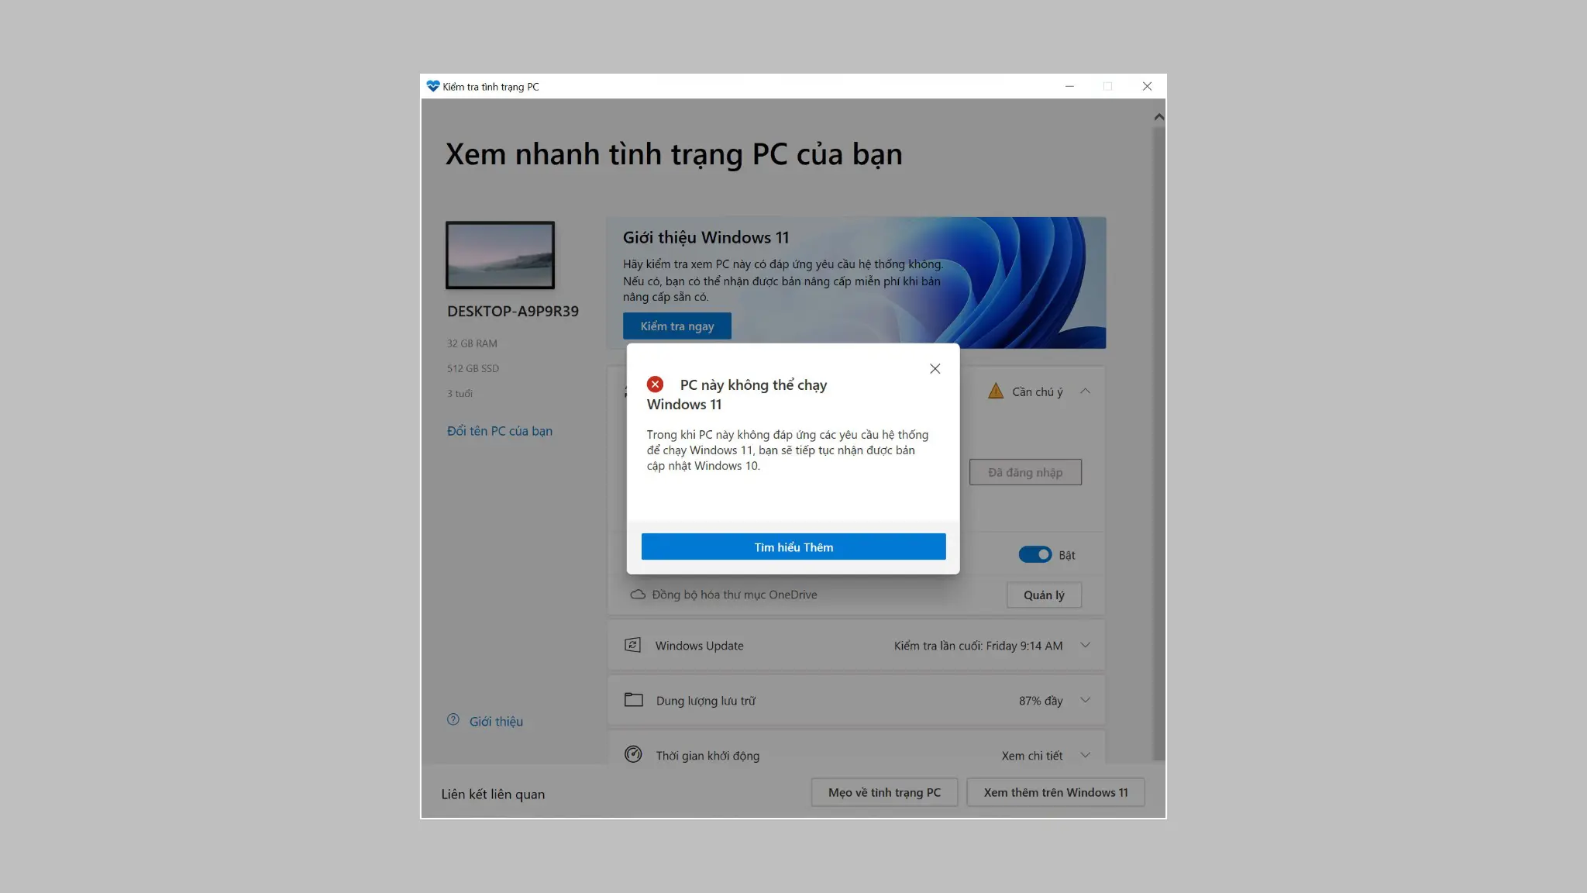Viewport: 1587px width, 893px height.
Task: Click the 32 GB RAM text
Action: click(x=472, y=343)
